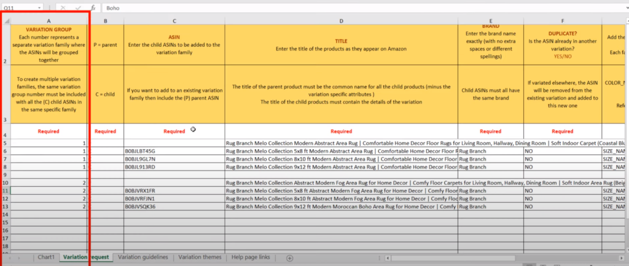Select row 9 header
This screenshot has height=266, width=629.
[5, 175]
